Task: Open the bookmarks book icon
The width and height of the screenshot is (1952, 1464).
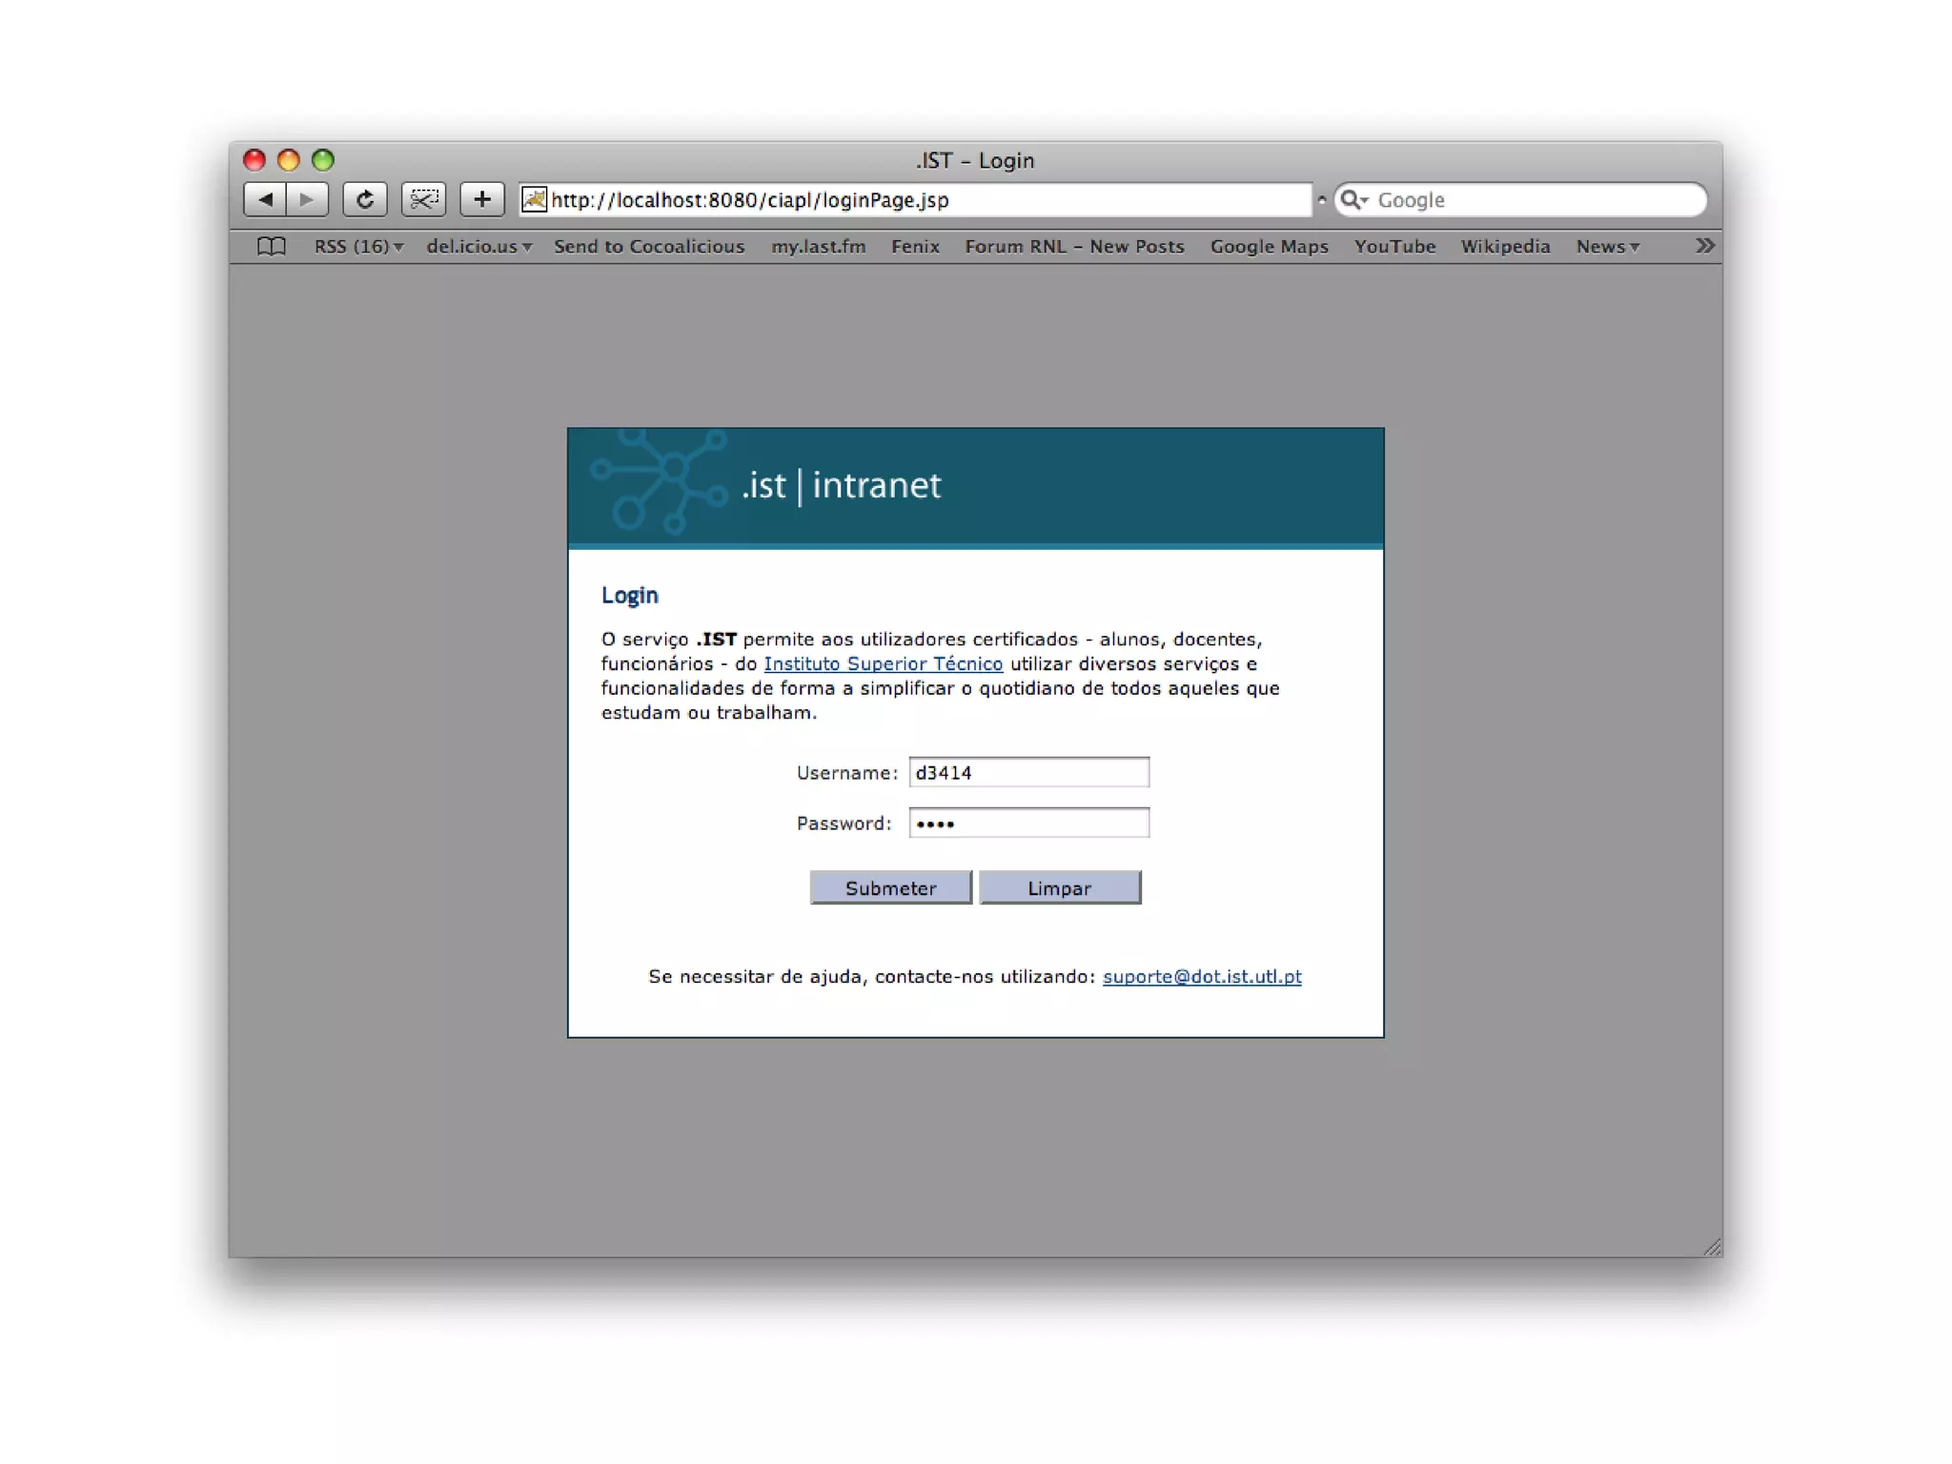Action: click(272, 246)
